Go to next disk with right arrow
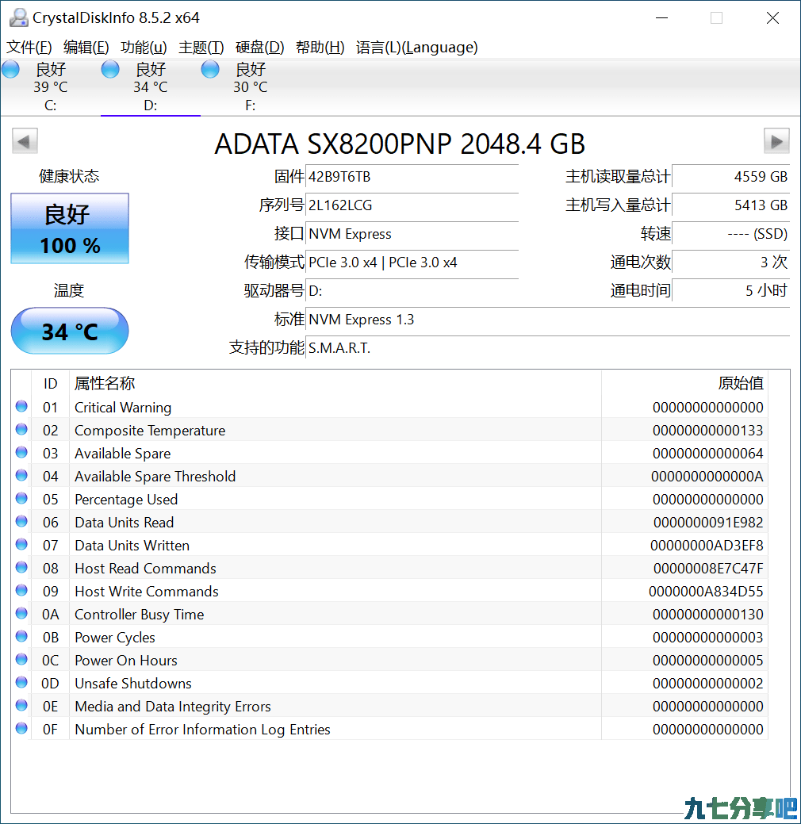Screen dimensions: 801x824 (776, 141)
